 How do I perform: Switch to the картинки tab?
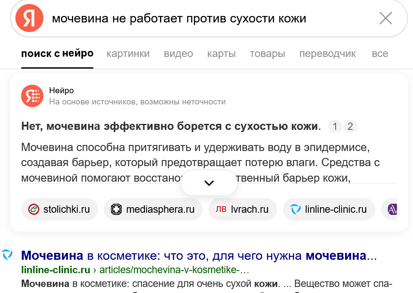click(128, 54)
